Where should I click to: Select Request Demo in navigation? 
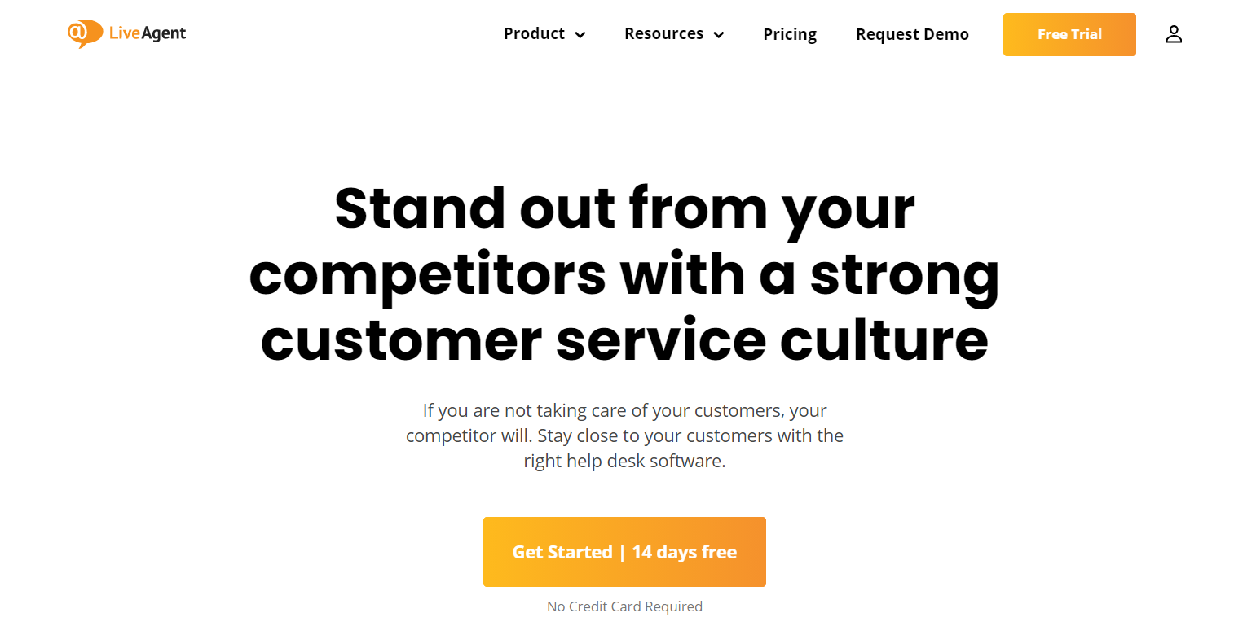tap(912, 34)
